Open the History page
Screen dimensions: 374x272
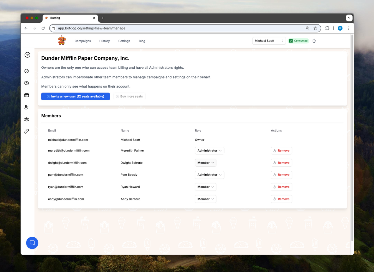(105, 41)
